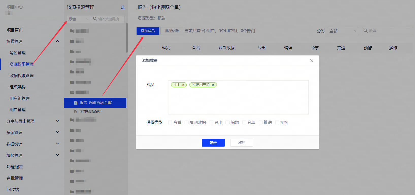Open the 报告 resource type dropdown
The width and height of the screenshot is (415, 195).
(79, 19)
